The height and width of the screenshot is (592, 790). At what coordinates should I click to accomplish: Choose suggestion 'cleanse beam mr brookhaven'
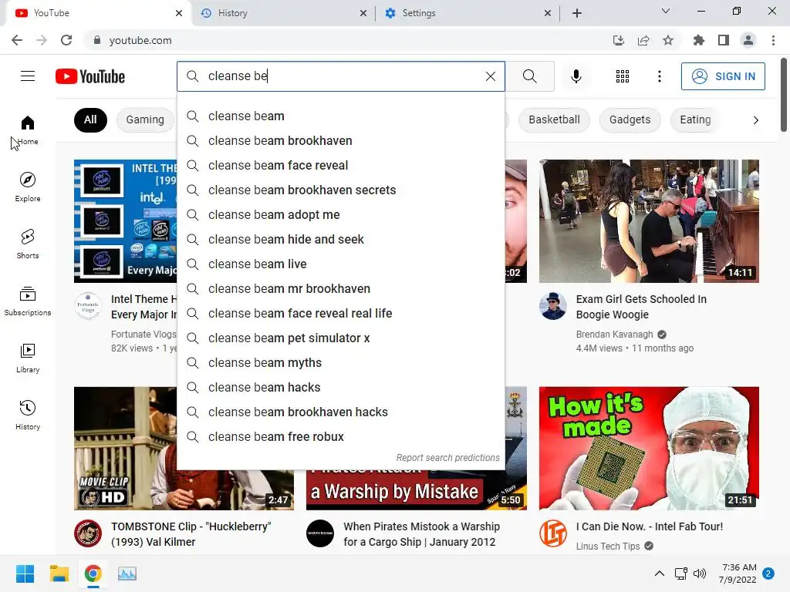pos(341,289)
